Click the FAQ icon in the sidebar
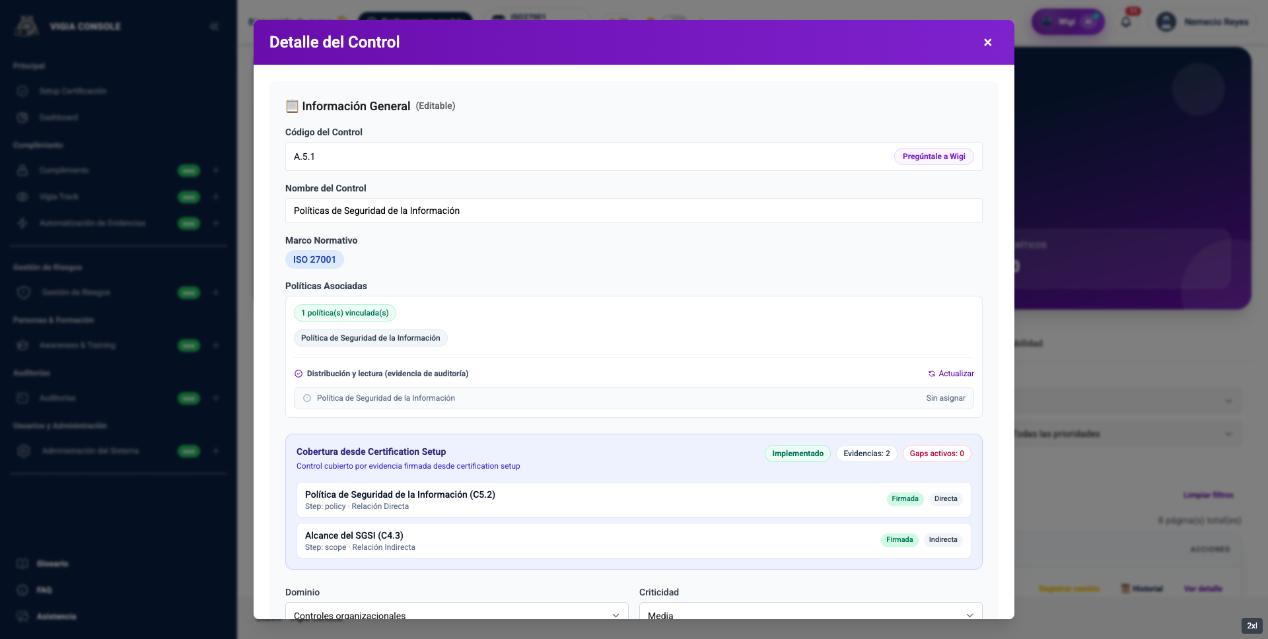 [22, 590]
